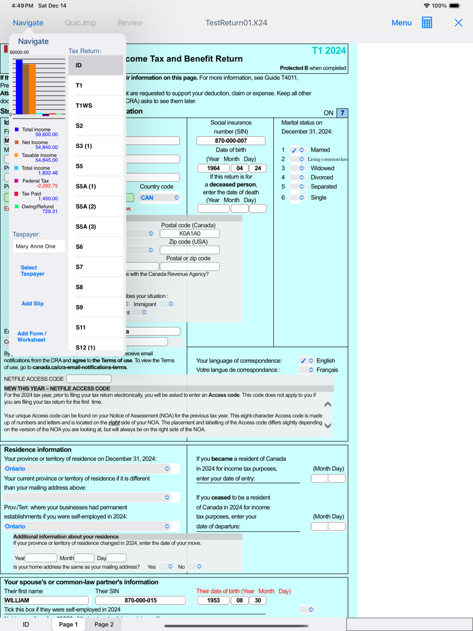Click the birth year field 1964
Screen dimensions: 473x631
click(x=213, y=168)
